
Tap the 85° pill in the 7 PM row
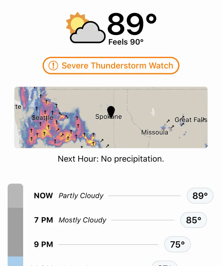coord(194,220)
